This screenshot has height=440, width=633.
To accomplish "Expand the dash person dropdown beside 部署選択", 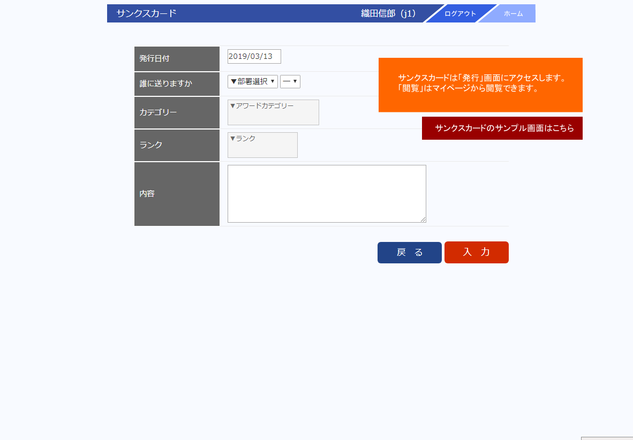I will point(290,81).
